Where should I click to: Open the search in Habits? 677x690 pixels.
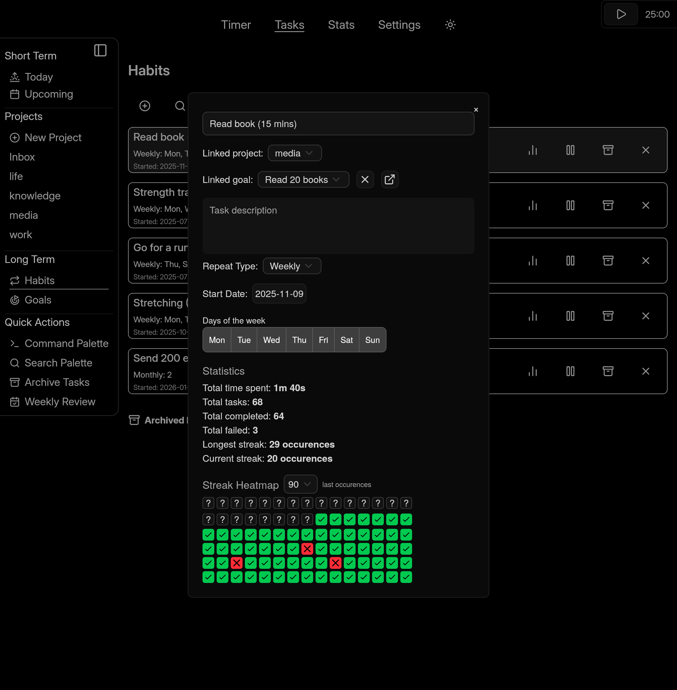[x=180, y=106]
